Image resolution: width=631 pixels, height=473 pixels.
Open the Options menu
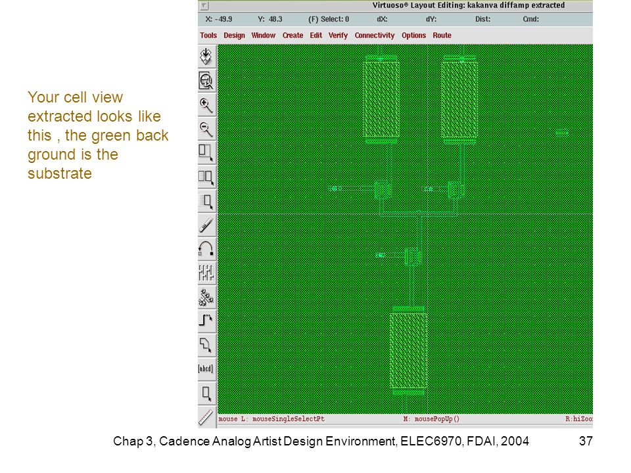coord(413,35)
